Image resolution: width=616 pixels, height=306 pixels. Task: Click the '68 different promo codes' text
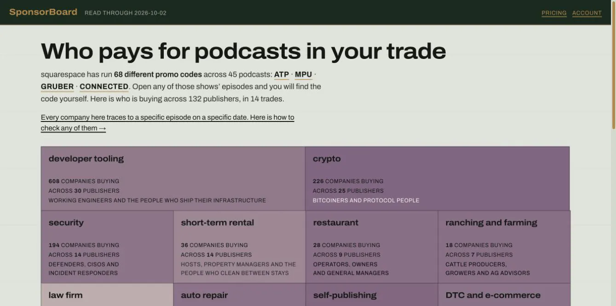pyautogui.click(x=158, y=75)
